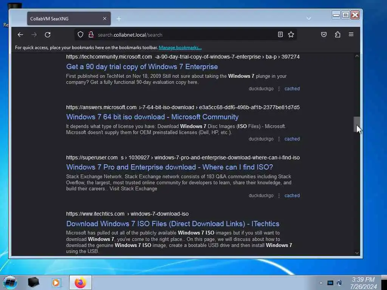Image resolution: width=387 pixels, height=290 pixels.
Task: Click the page scrollbar thumb
Action: coord(357,124)
